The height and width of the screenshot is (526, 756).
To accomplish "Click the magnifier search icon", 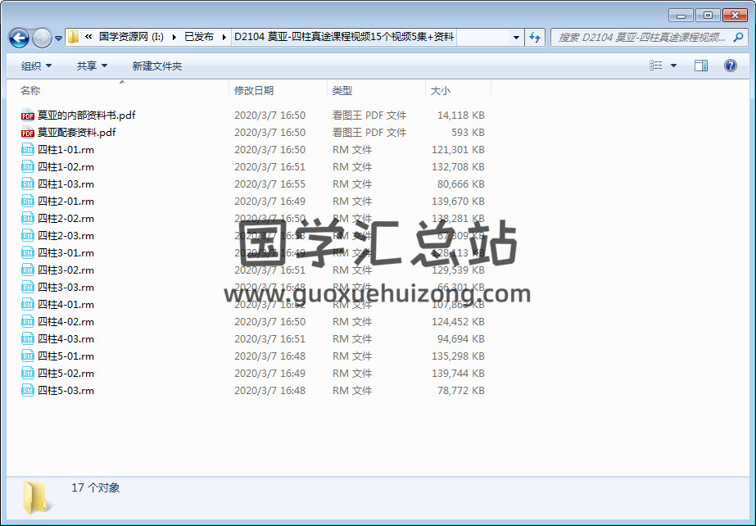I will [738, 37].
